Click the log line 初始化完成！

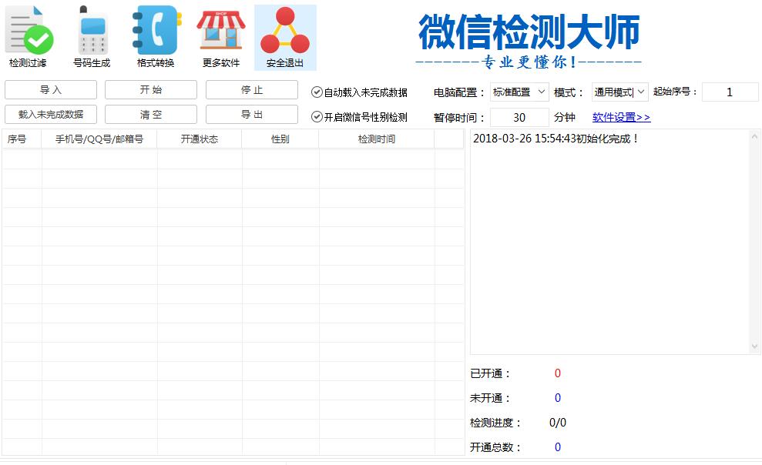pos(556,139)
